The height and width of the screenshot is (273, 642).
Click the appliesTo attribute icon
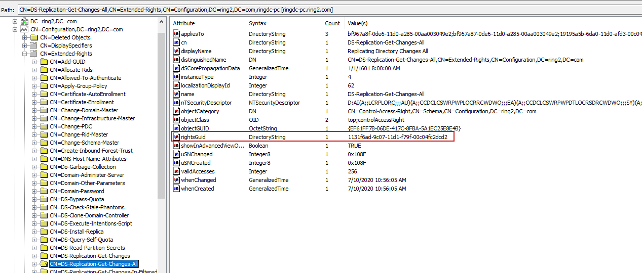[176, 34]
